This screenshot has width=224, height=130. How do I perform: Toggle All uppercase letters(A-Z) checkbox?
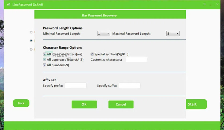[44, 60]
